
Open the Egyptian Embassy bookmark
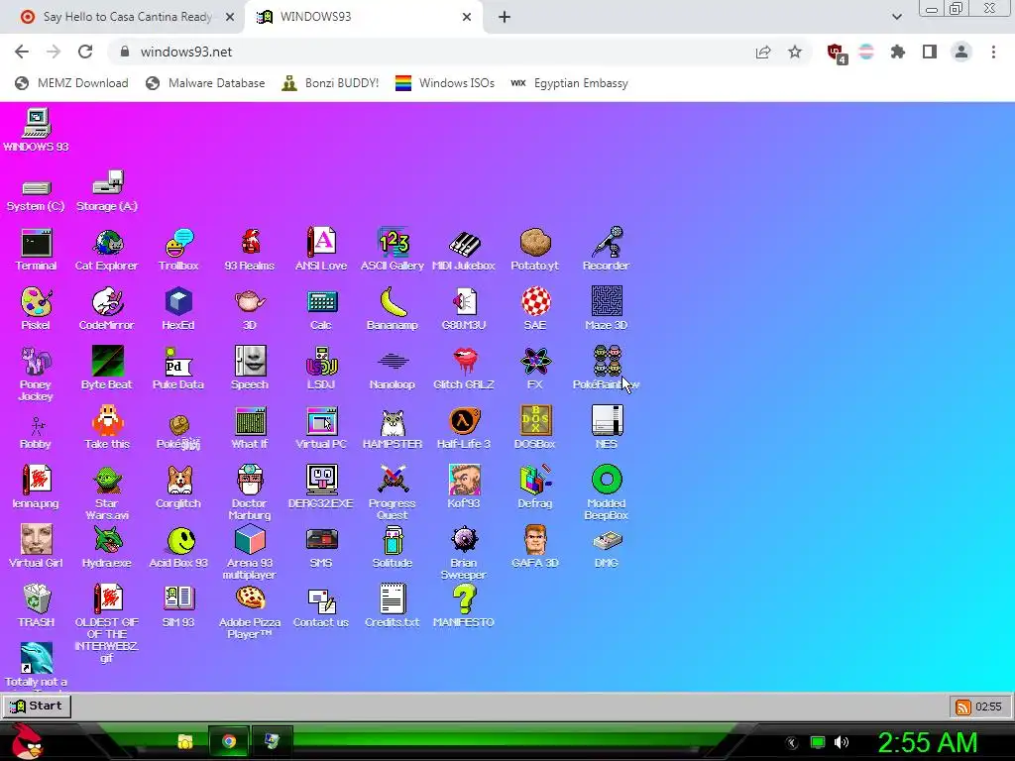point(569,83)
